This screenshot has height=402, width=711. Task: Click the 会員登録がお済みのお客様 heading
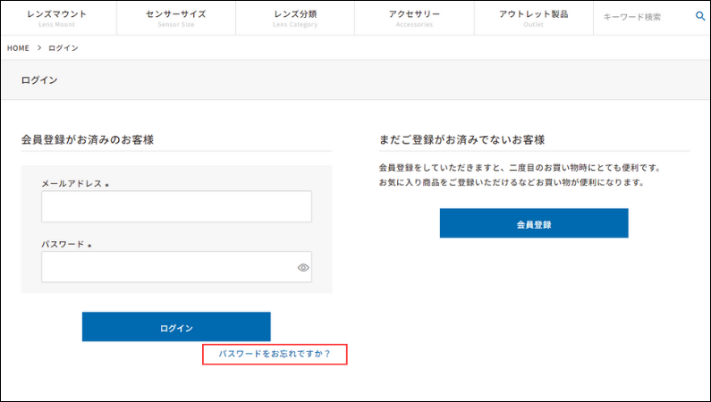click(x=88, y=139)
